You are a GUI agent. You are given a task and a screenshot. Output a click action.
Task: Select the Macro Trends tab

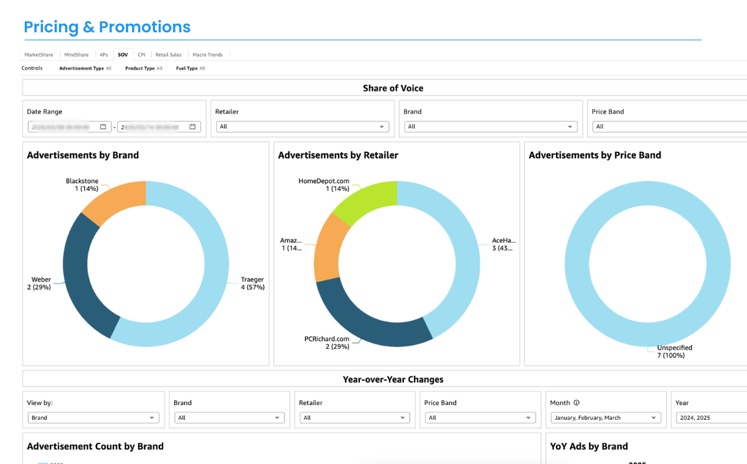click(208, 55)
